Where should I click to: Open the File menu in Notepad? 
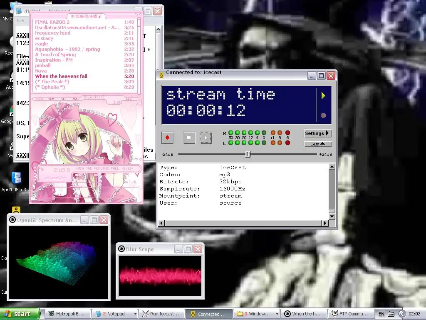(x=20, y=20)
